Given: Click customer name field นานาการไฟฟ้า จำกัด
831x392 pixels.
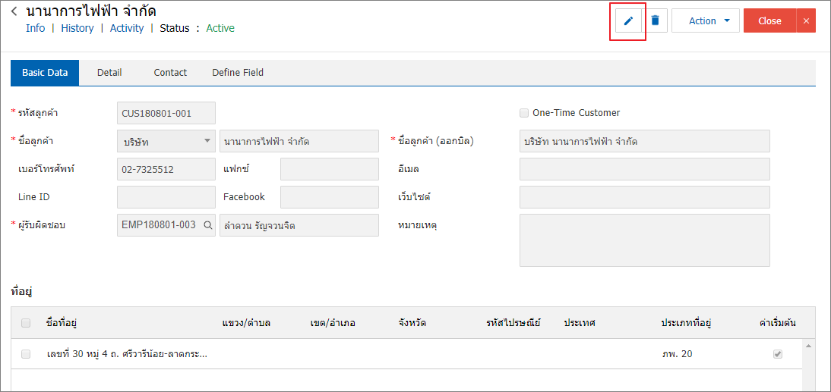Looking at the screenshot, I should click(x=299, y=141).
